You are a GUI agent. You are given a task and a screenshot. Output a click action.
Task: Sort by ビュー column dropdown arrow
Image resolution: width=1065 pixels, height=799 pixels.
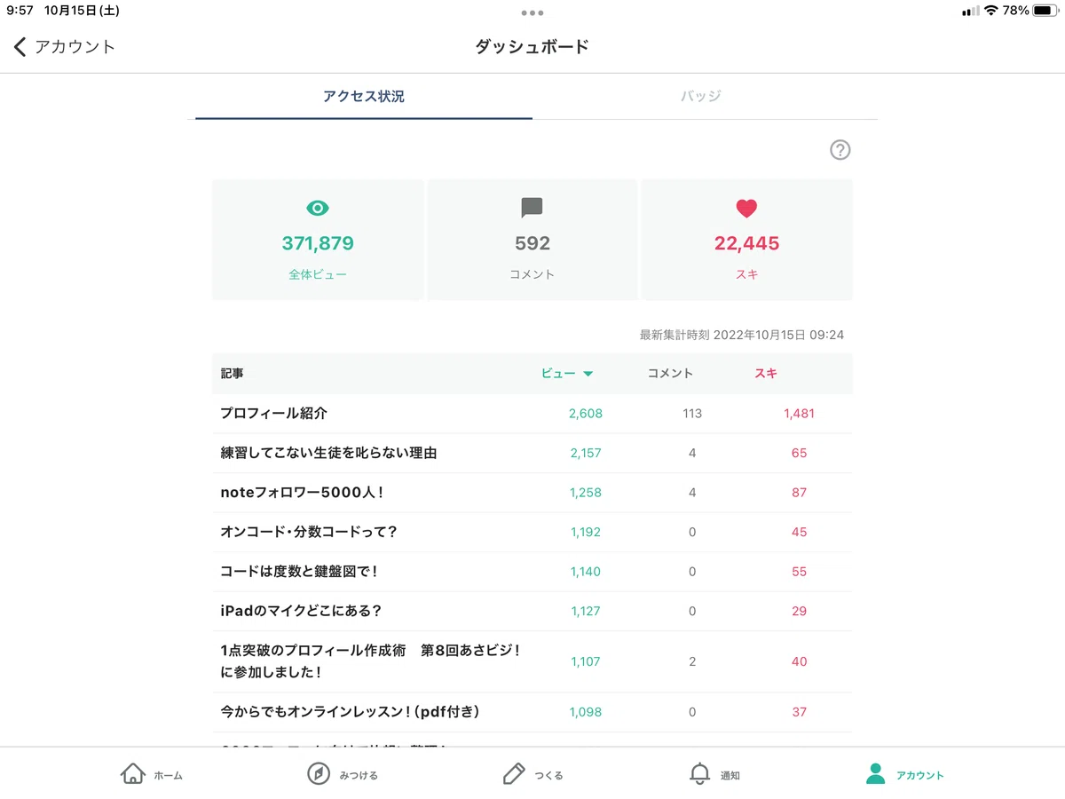588,374
